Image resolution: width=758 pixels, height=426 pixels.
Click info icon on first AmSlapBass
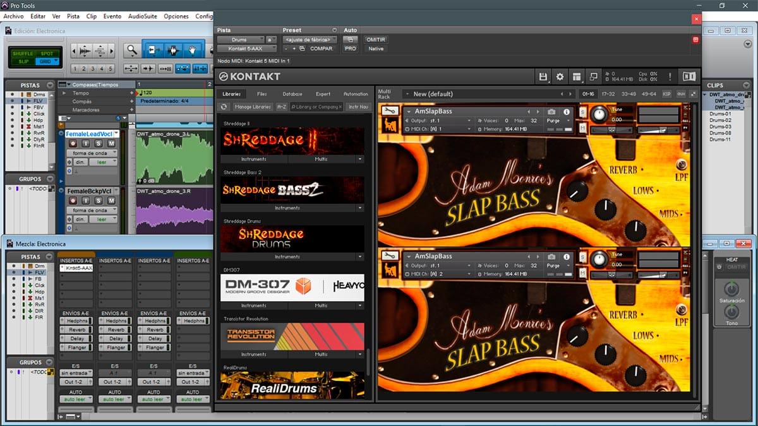pyautogui.click(x=566, y=112)
